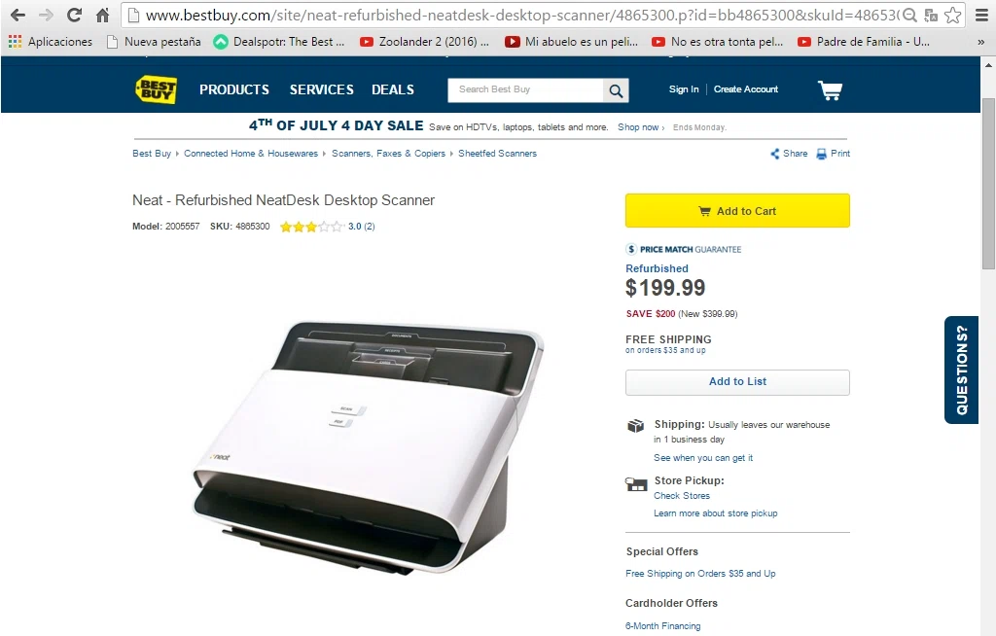This screenshot has width=996, height=636.
Task: Reload the page with browser refresh
Action: pos(74,15)
